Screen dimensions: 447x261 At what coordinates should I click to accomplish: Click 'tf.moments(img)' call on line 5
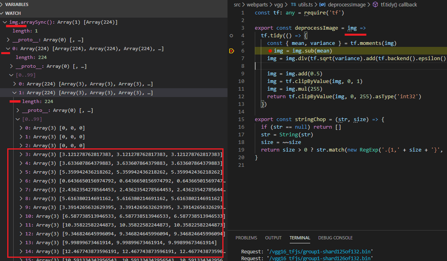click(374, 43)
